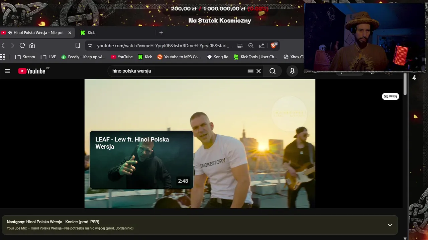Go to YouTube home via logo
Image resolution: width=428 pixels, height=240 pixels.
tap(32, 71)
